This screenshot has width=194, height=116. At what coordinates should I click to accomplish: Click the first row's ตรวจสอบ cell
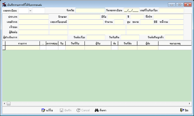(52, 48)
